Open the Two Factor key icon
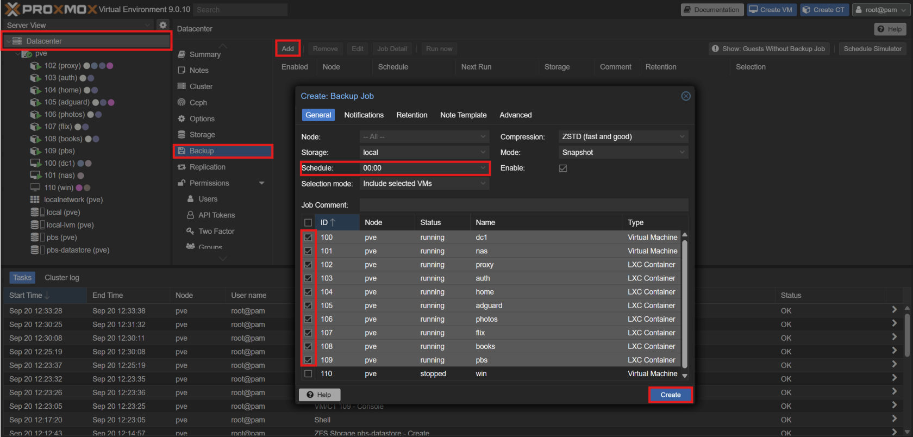 click(190, 231)
